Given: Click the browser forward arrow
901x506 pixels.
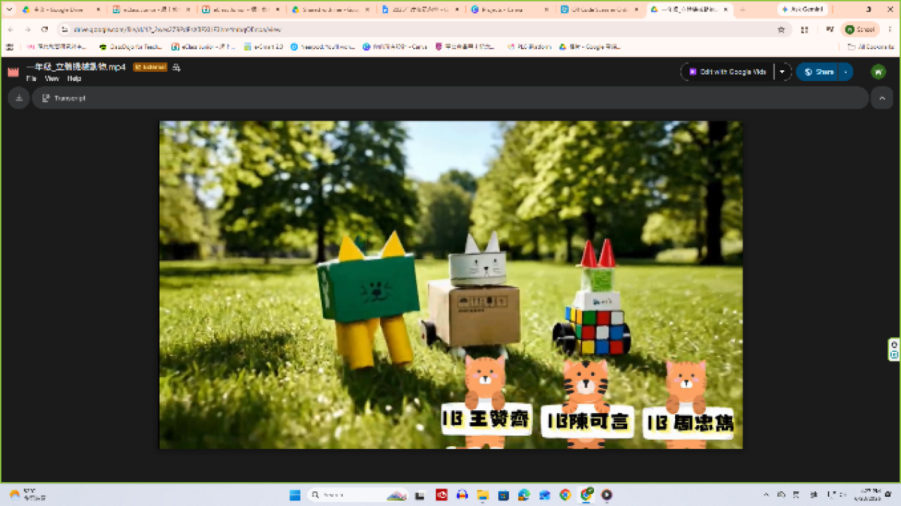Looking at the screenshot, I should 27,30.
